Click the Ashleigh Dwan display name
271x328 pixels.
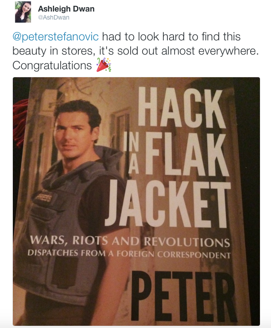[x=66, y=9]
